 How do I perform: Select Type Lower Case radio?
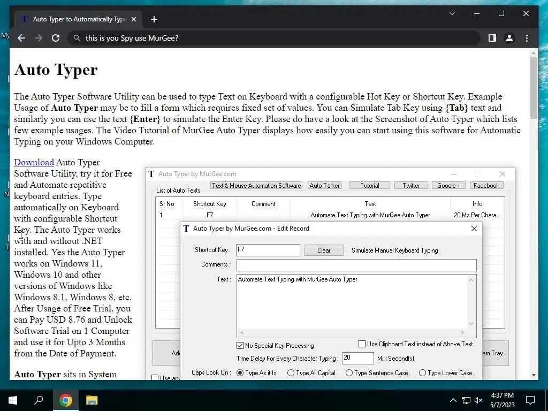[x=422, y=373]
